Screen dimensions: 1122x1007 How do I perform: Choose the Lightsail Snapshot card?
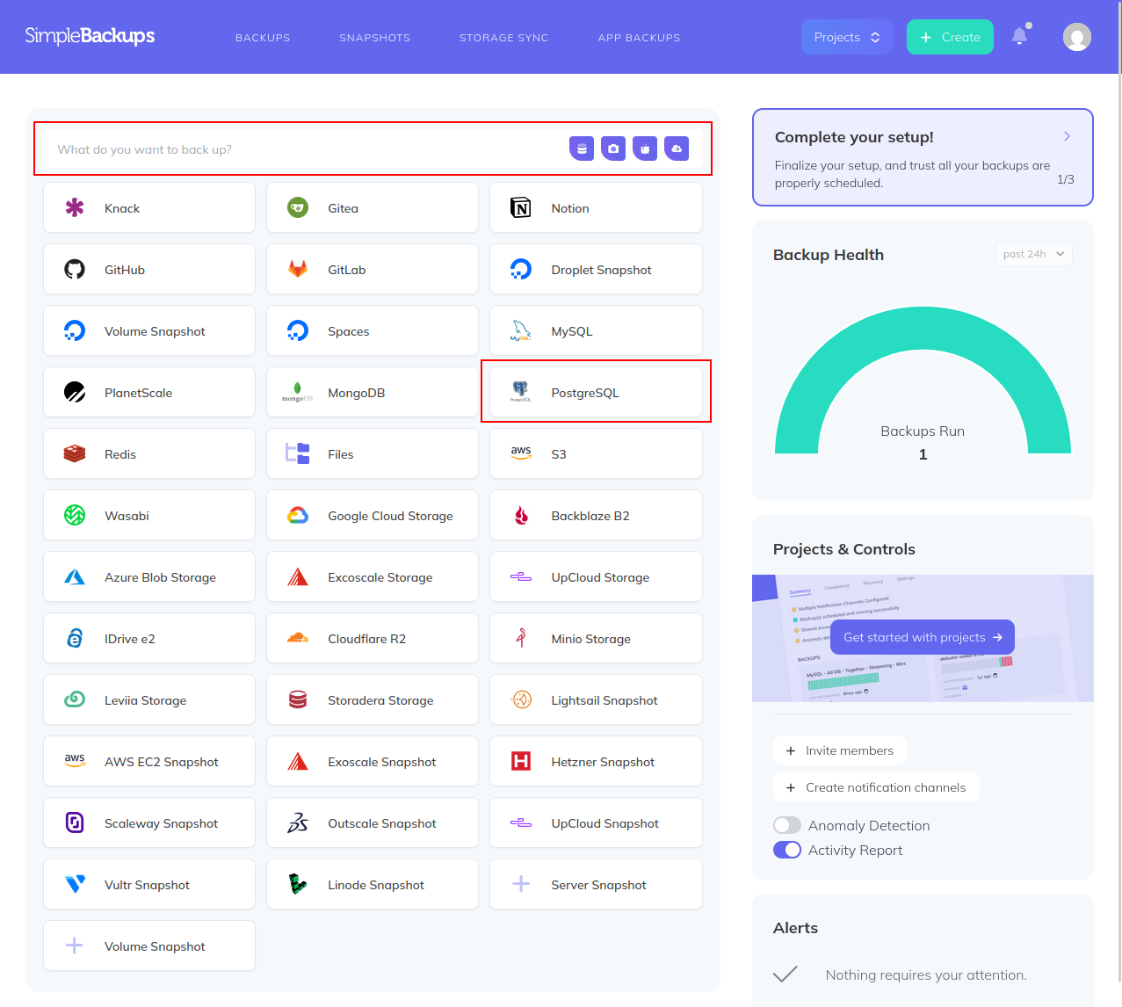(x=596, y=700)
